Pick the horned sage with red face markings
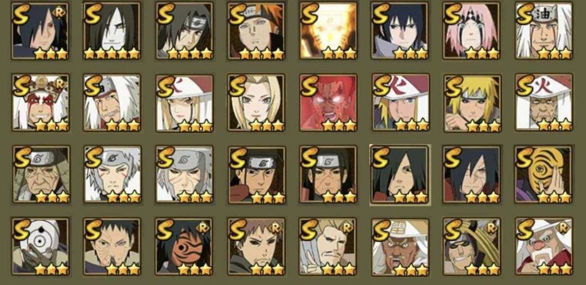The height and width of the screenshot is (285, 586). (x=40, y=103)
